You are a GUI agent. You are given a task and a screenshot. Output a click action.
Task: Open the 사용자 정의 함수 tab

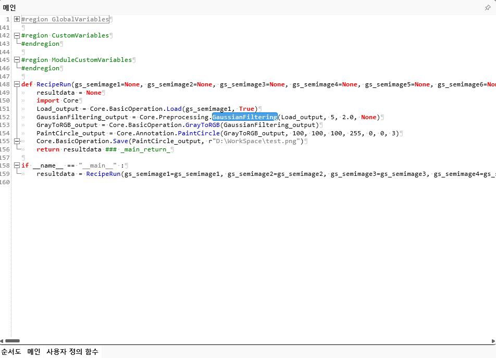coord(72,352)
